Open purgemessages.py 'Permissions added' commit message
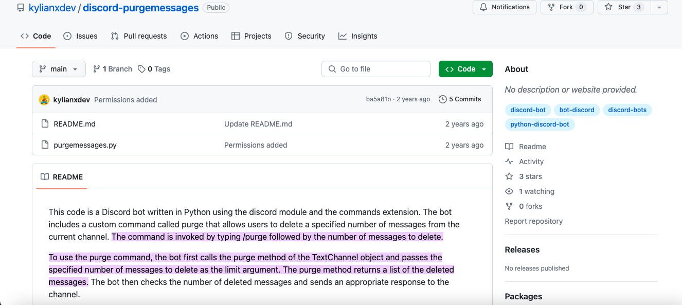Image resolution: width=682 pixels, height=305 pixels. 256,145
